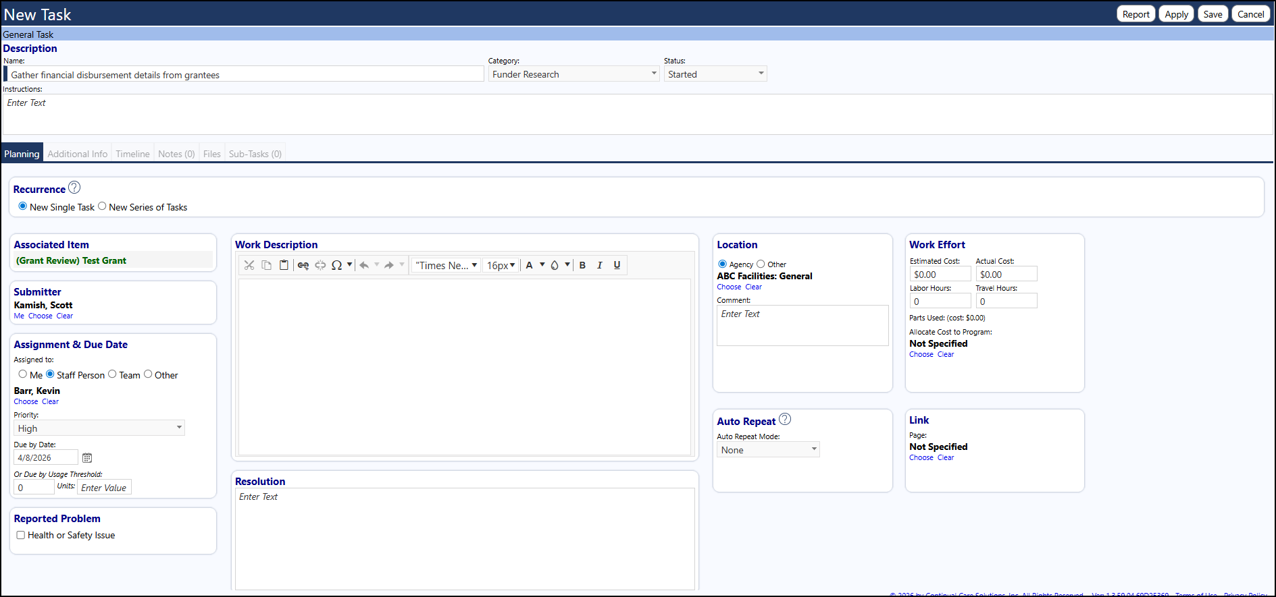Undo the last edit in editor
The height and width of the screenshot is (597, 1276).
[364, 265]
